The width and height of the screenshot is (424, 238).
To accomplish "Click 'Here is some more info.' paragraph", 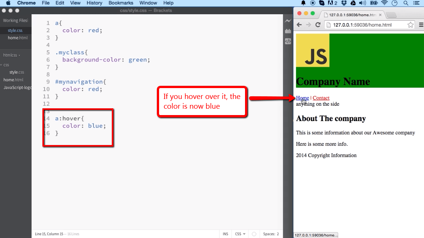I will coord(322,144).
